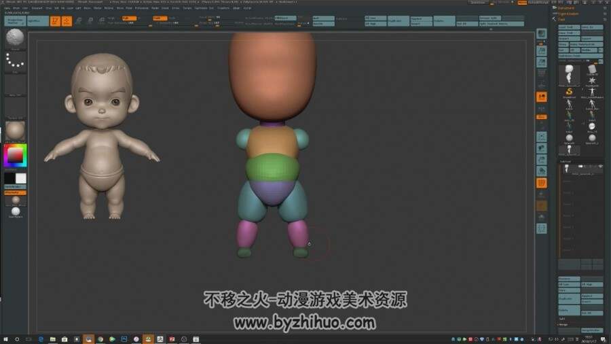Toggle Edit mode button
The width and height of the screenshot is (611, 344).
pyautogui.click(x=55, y=20)
